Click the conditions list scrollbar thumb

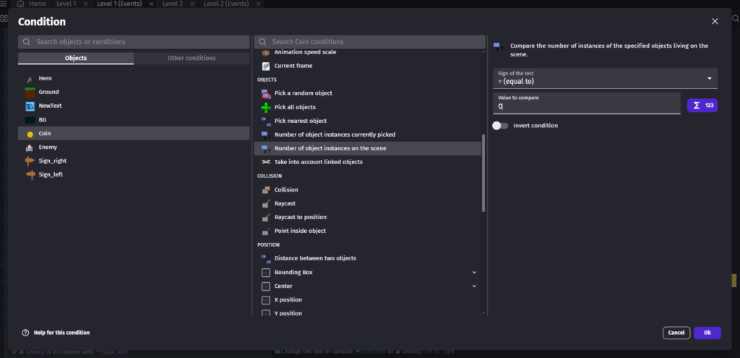pos(483,173)
